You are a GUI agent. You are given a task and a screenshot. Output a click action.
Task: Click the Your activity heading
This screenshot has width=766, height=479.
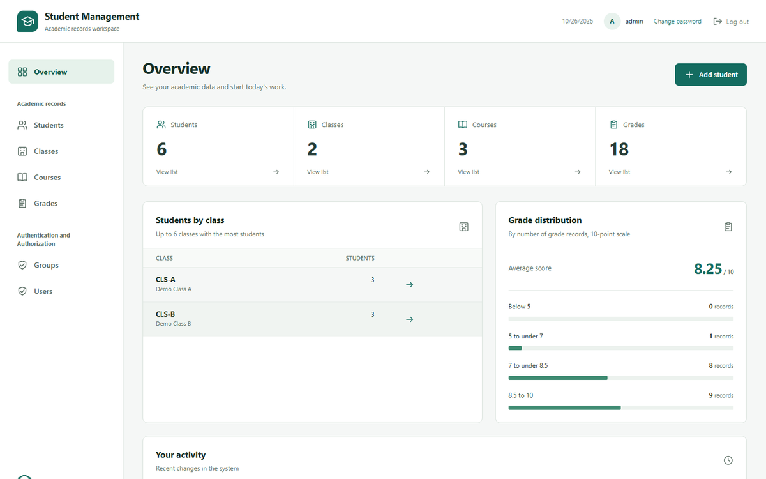181,455
